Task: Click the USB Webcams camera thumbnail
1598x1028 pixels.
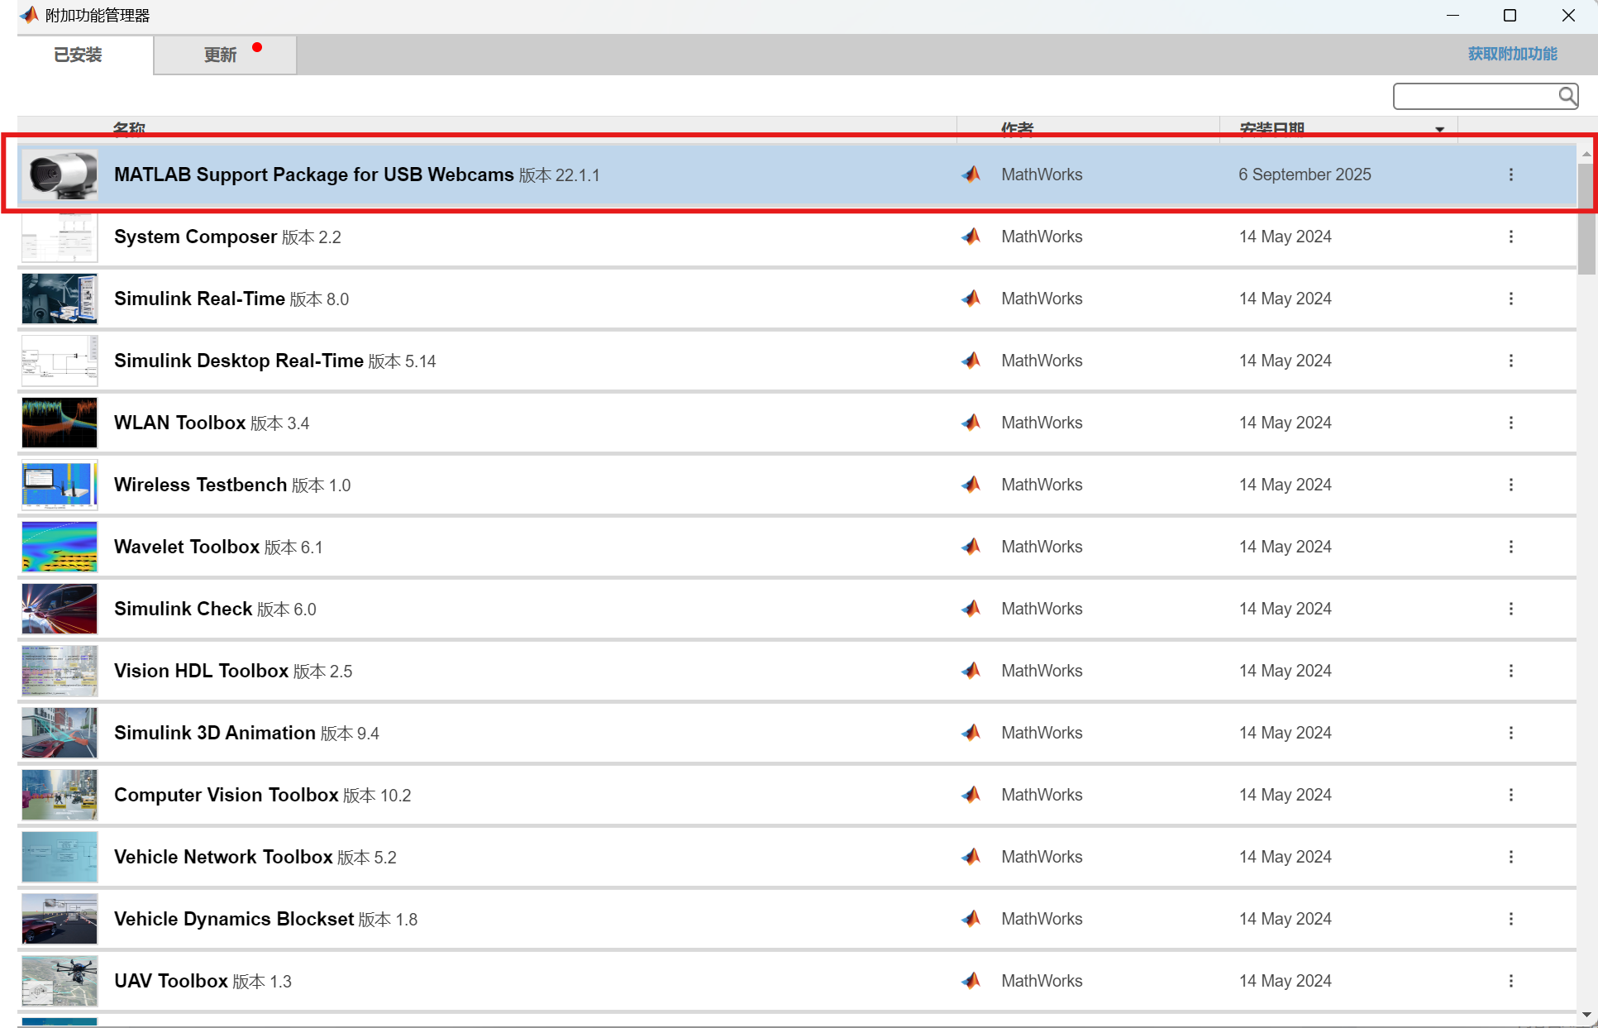Action: click(60, 175)
